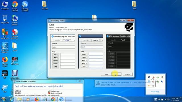Open Windows Start menu
182x102 pixels.
[3, 99]
